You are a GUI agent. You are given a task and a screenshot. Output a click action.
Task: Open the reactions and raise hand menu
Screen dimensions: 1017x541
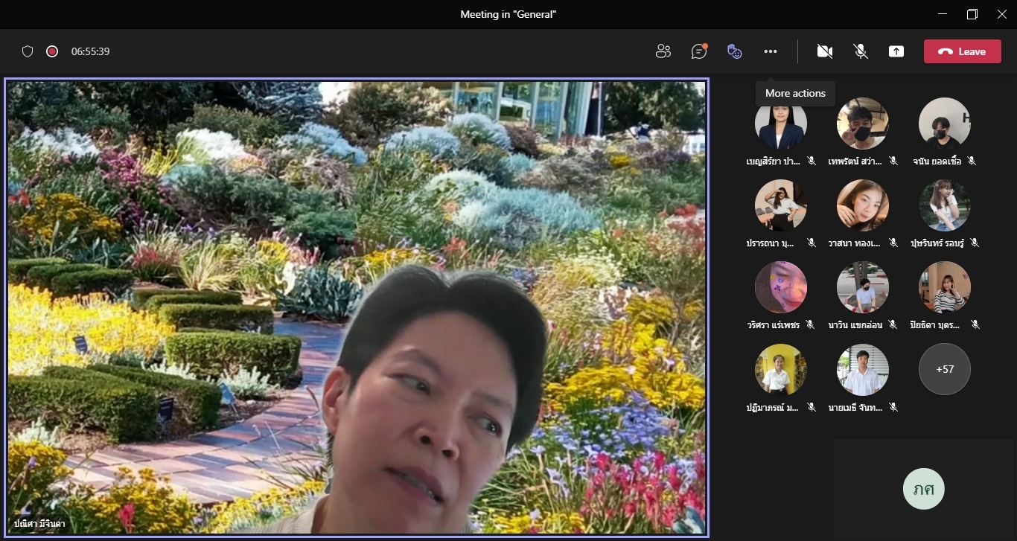(735, 51)
